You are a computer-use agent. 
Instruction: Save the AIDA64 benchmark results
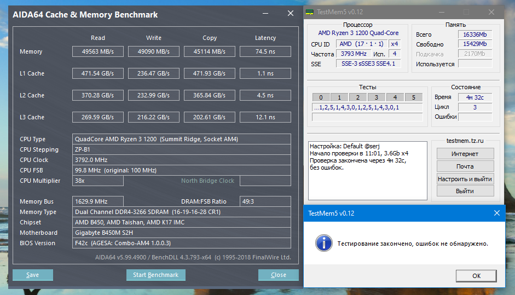pyautogui.click(x=32, y=275)
